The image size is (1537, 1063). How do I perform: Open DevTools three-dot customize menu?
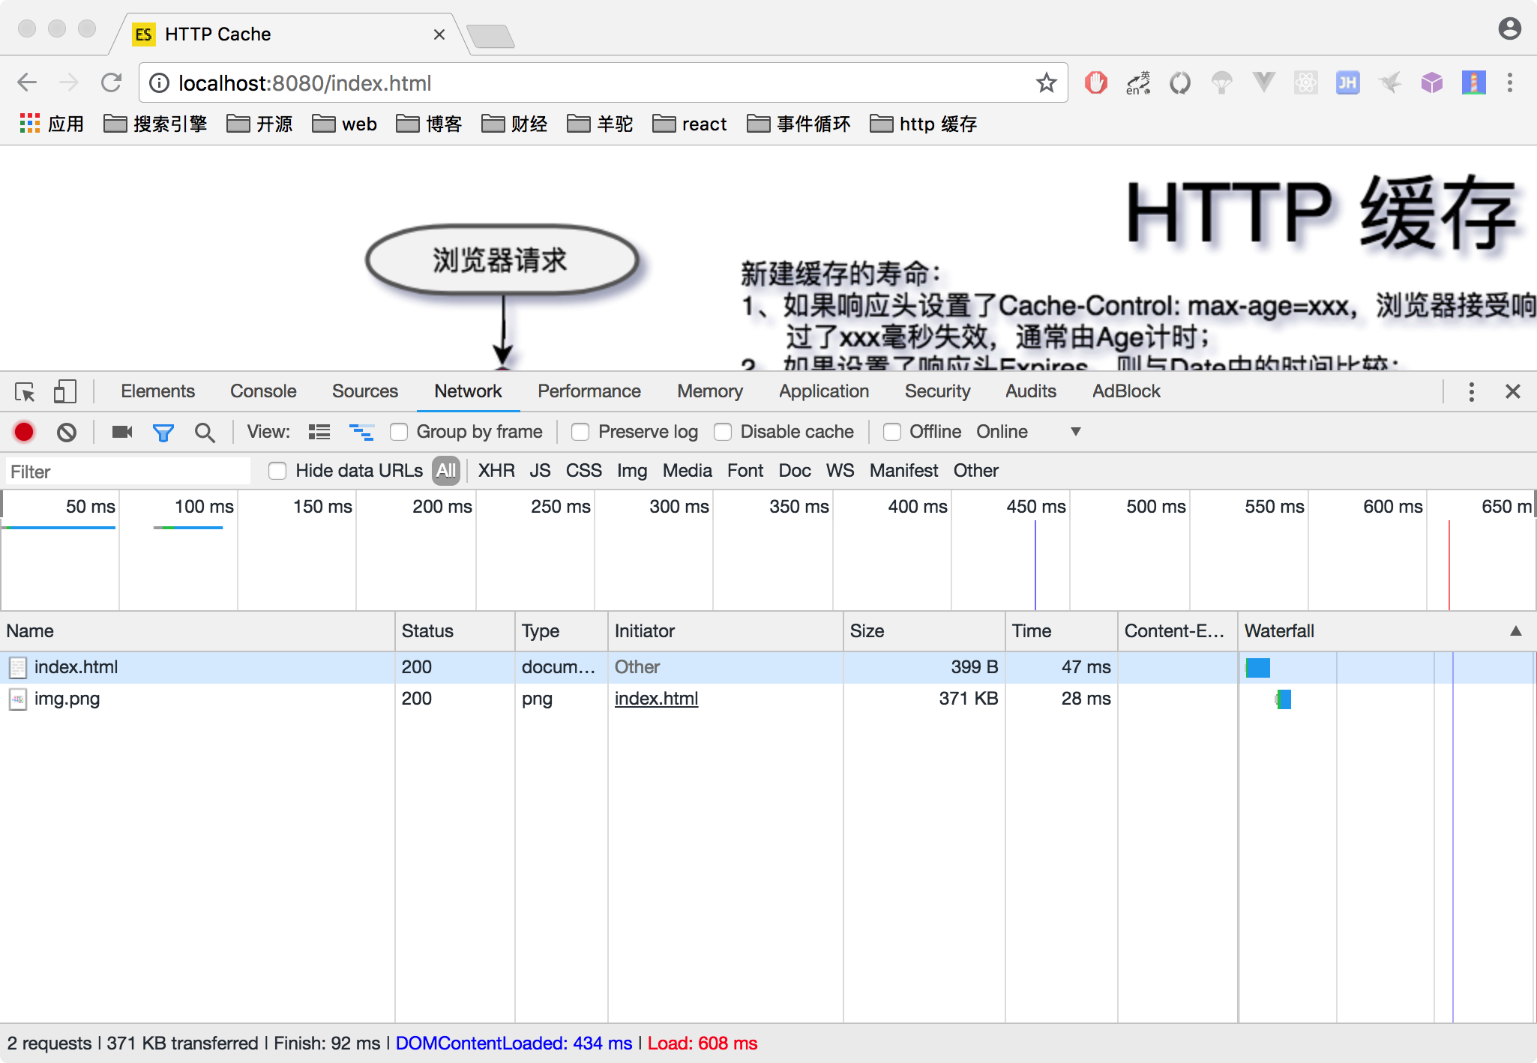[1471, 391]
